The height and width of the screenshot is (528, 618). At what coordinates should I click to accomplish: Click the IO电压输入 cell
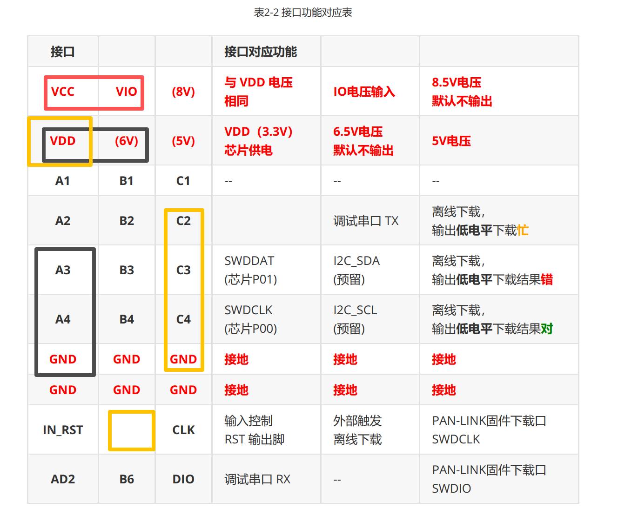point(364,92)
